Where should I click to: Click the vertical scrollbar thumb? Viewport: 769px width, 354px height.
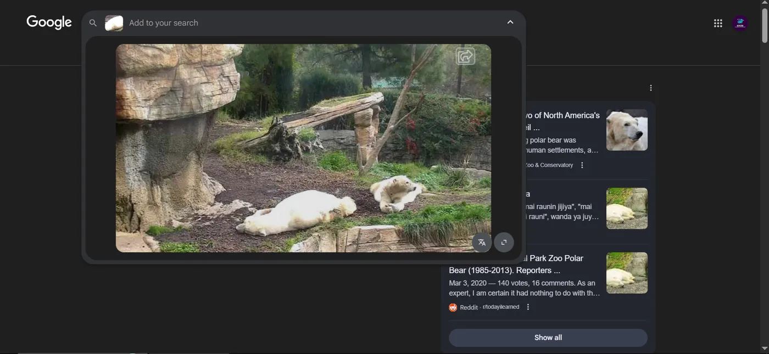pyautogui.click(x=765, y=25)
